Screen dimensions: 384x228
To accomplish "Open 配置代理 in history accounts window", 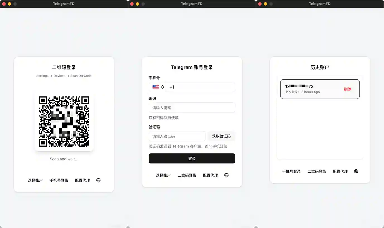I will pos(340,171).
